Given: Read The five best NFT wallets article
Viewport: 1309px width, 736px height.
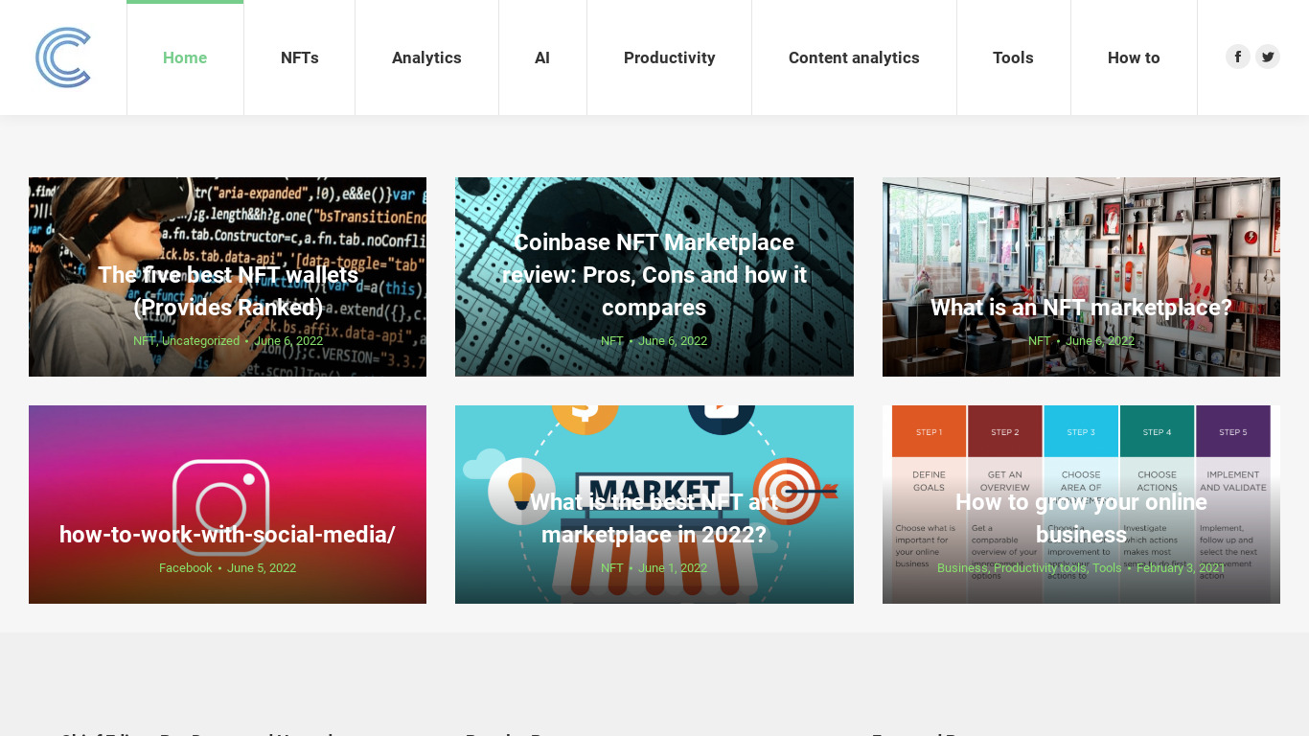Looking at the screenshot, I should pyautogui.click(x=228, y=291).
